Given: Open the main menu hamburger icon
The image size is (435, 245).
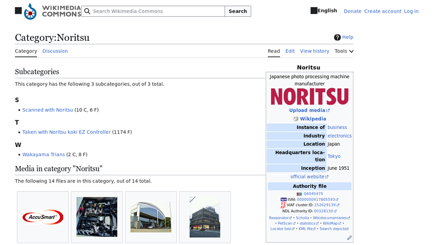Looking at the screenshot, I should [18, 11].
